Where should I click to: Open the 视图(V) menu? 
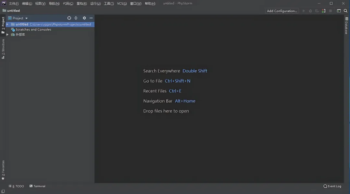pyautogui.click(x=40, y=3)
